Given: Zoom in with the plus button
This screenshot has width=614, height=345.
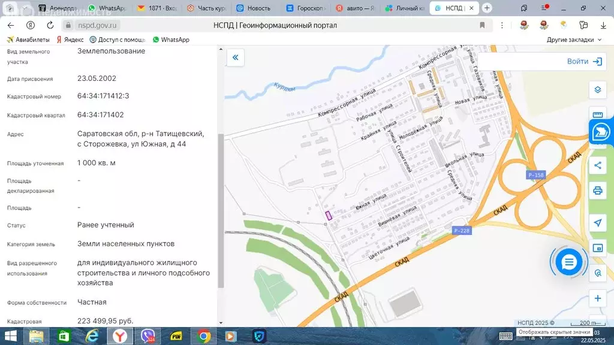Looking at the screenshot, I should pyautogui.click(x=598, y=298).
